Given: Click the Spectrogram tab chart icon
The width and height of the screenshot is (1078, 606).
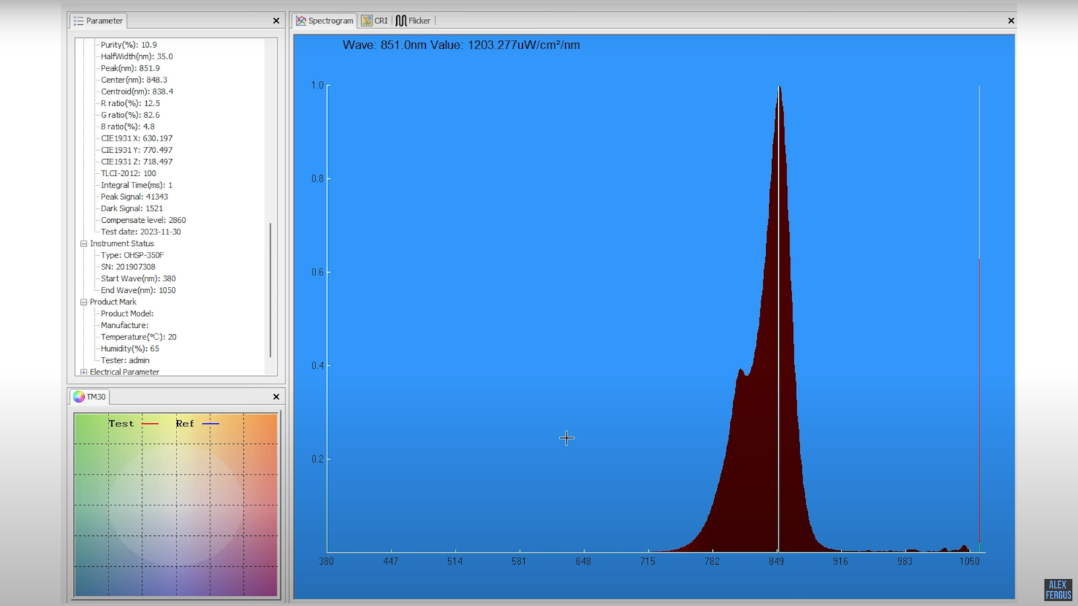Looking at the screenshot, I should (301, 21).
